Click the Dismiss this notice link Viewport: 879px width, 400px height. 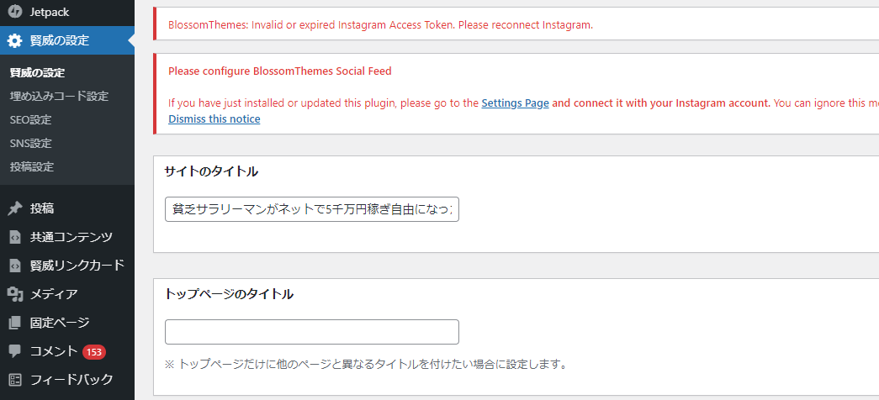pos(214,118)
